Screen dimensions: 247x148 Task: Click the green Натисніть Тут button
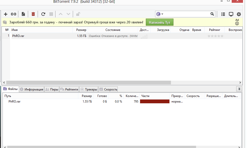[x=160, y=22]
